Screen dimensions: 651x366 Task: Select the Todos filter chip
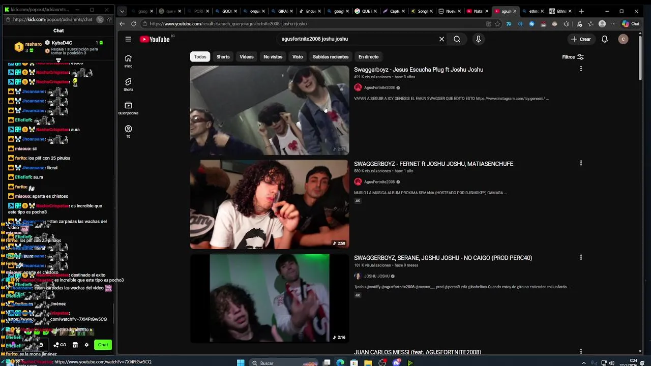pyautogui.click(x=200, y=57)
